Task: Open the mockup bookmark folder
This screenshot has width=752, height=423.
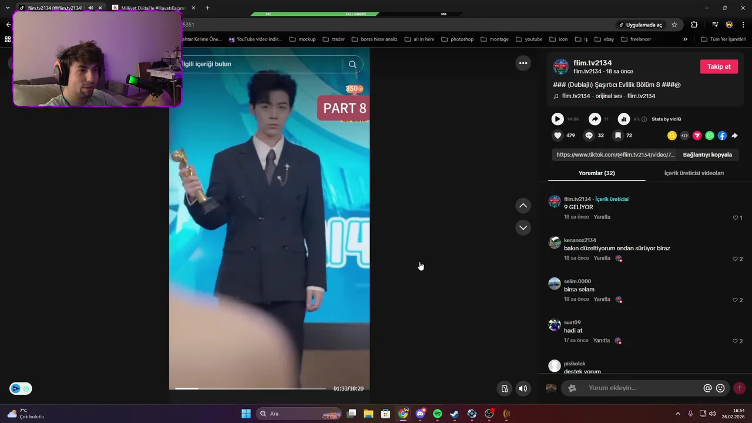Action: tap(303, 39)
